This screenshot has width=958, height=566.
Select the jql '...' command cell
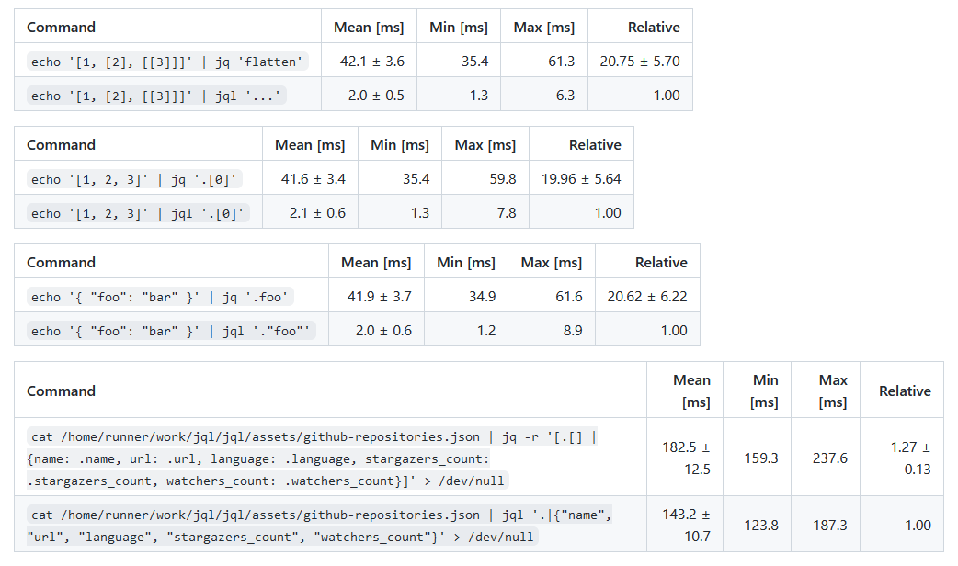[x=167, y=96]
